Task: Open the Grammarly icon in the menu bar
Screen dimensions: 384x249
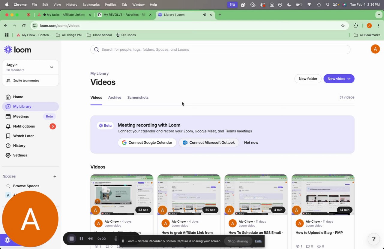Action: pyautogui.click(x=243, y=4)
